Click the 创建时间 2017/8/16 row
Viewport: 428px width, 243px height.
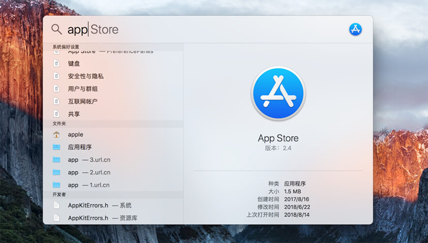pos(283,199)
